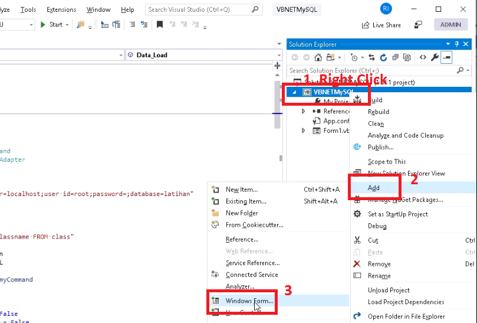Viewport: 477px width, 323px height.
Task: Open the Solution Explorer search options dropdown
Action: tap(468, 70)
